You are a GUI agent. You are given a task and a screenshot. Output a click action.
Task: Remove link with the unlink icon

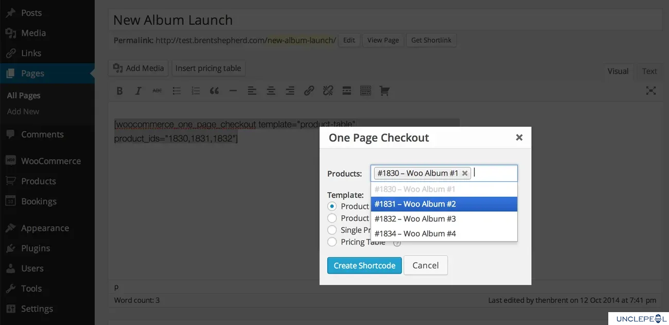pos(328,91)
